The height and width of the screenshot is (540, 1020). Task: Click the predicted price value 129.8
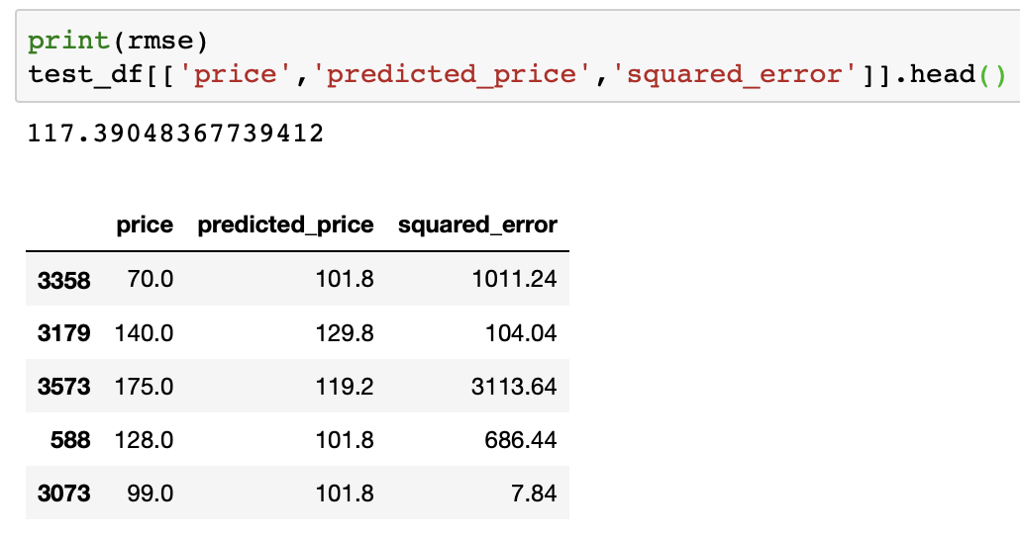[346, 334]
